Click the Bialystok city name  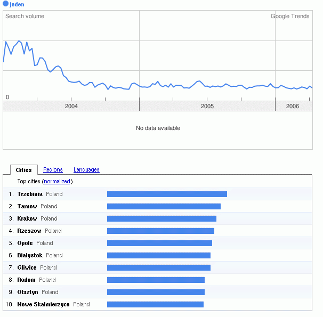click(x=30, y=255)
